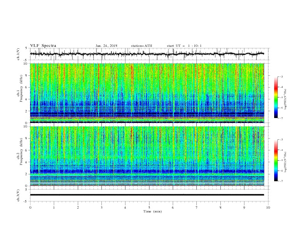Screen dimensions: 302x233
Task: Click the 'ch.1(V)' waveform axis label
Action: tap(18, 54)
